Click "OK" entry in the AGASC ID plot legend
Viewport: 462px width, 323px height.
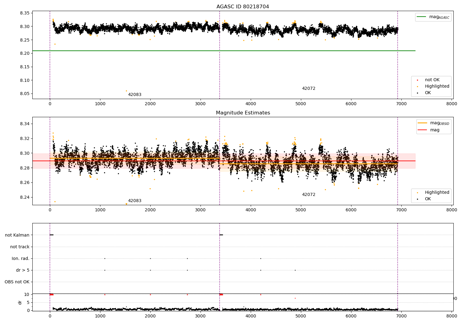[x=428, y=93]
